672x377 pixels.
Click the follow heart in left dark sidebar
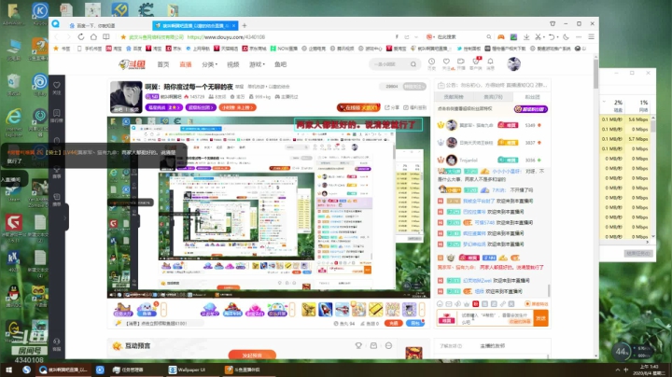click(57, 86)
